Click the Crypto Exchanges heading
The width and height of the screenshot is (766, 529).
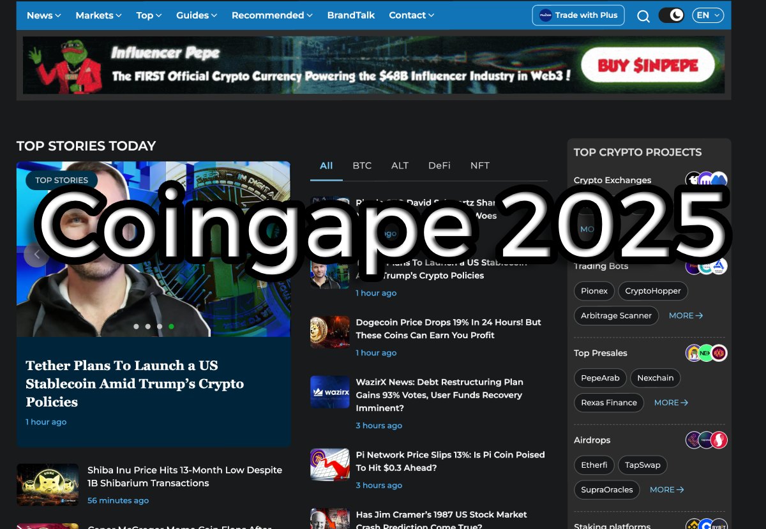[613, 181]
